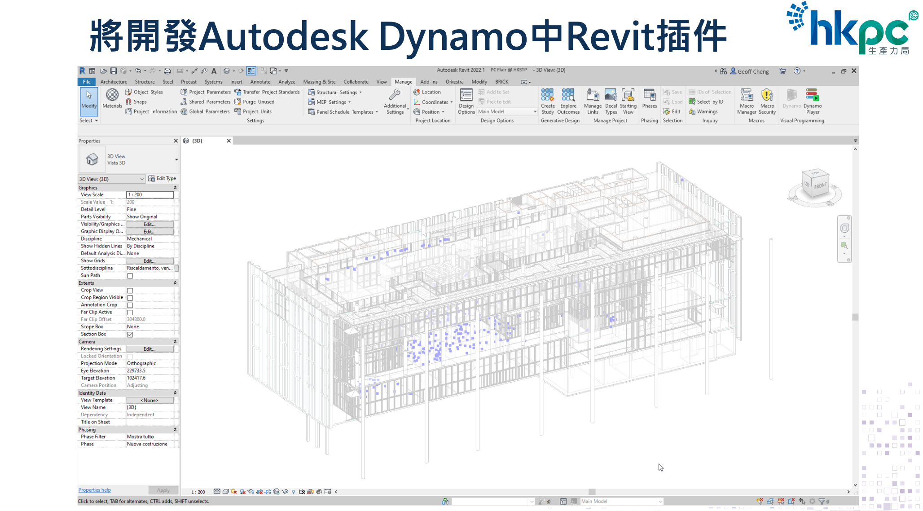Viewport: 923px width, 511px height.
Task: Switch to the Add-Ins tab
Action: 429,82
